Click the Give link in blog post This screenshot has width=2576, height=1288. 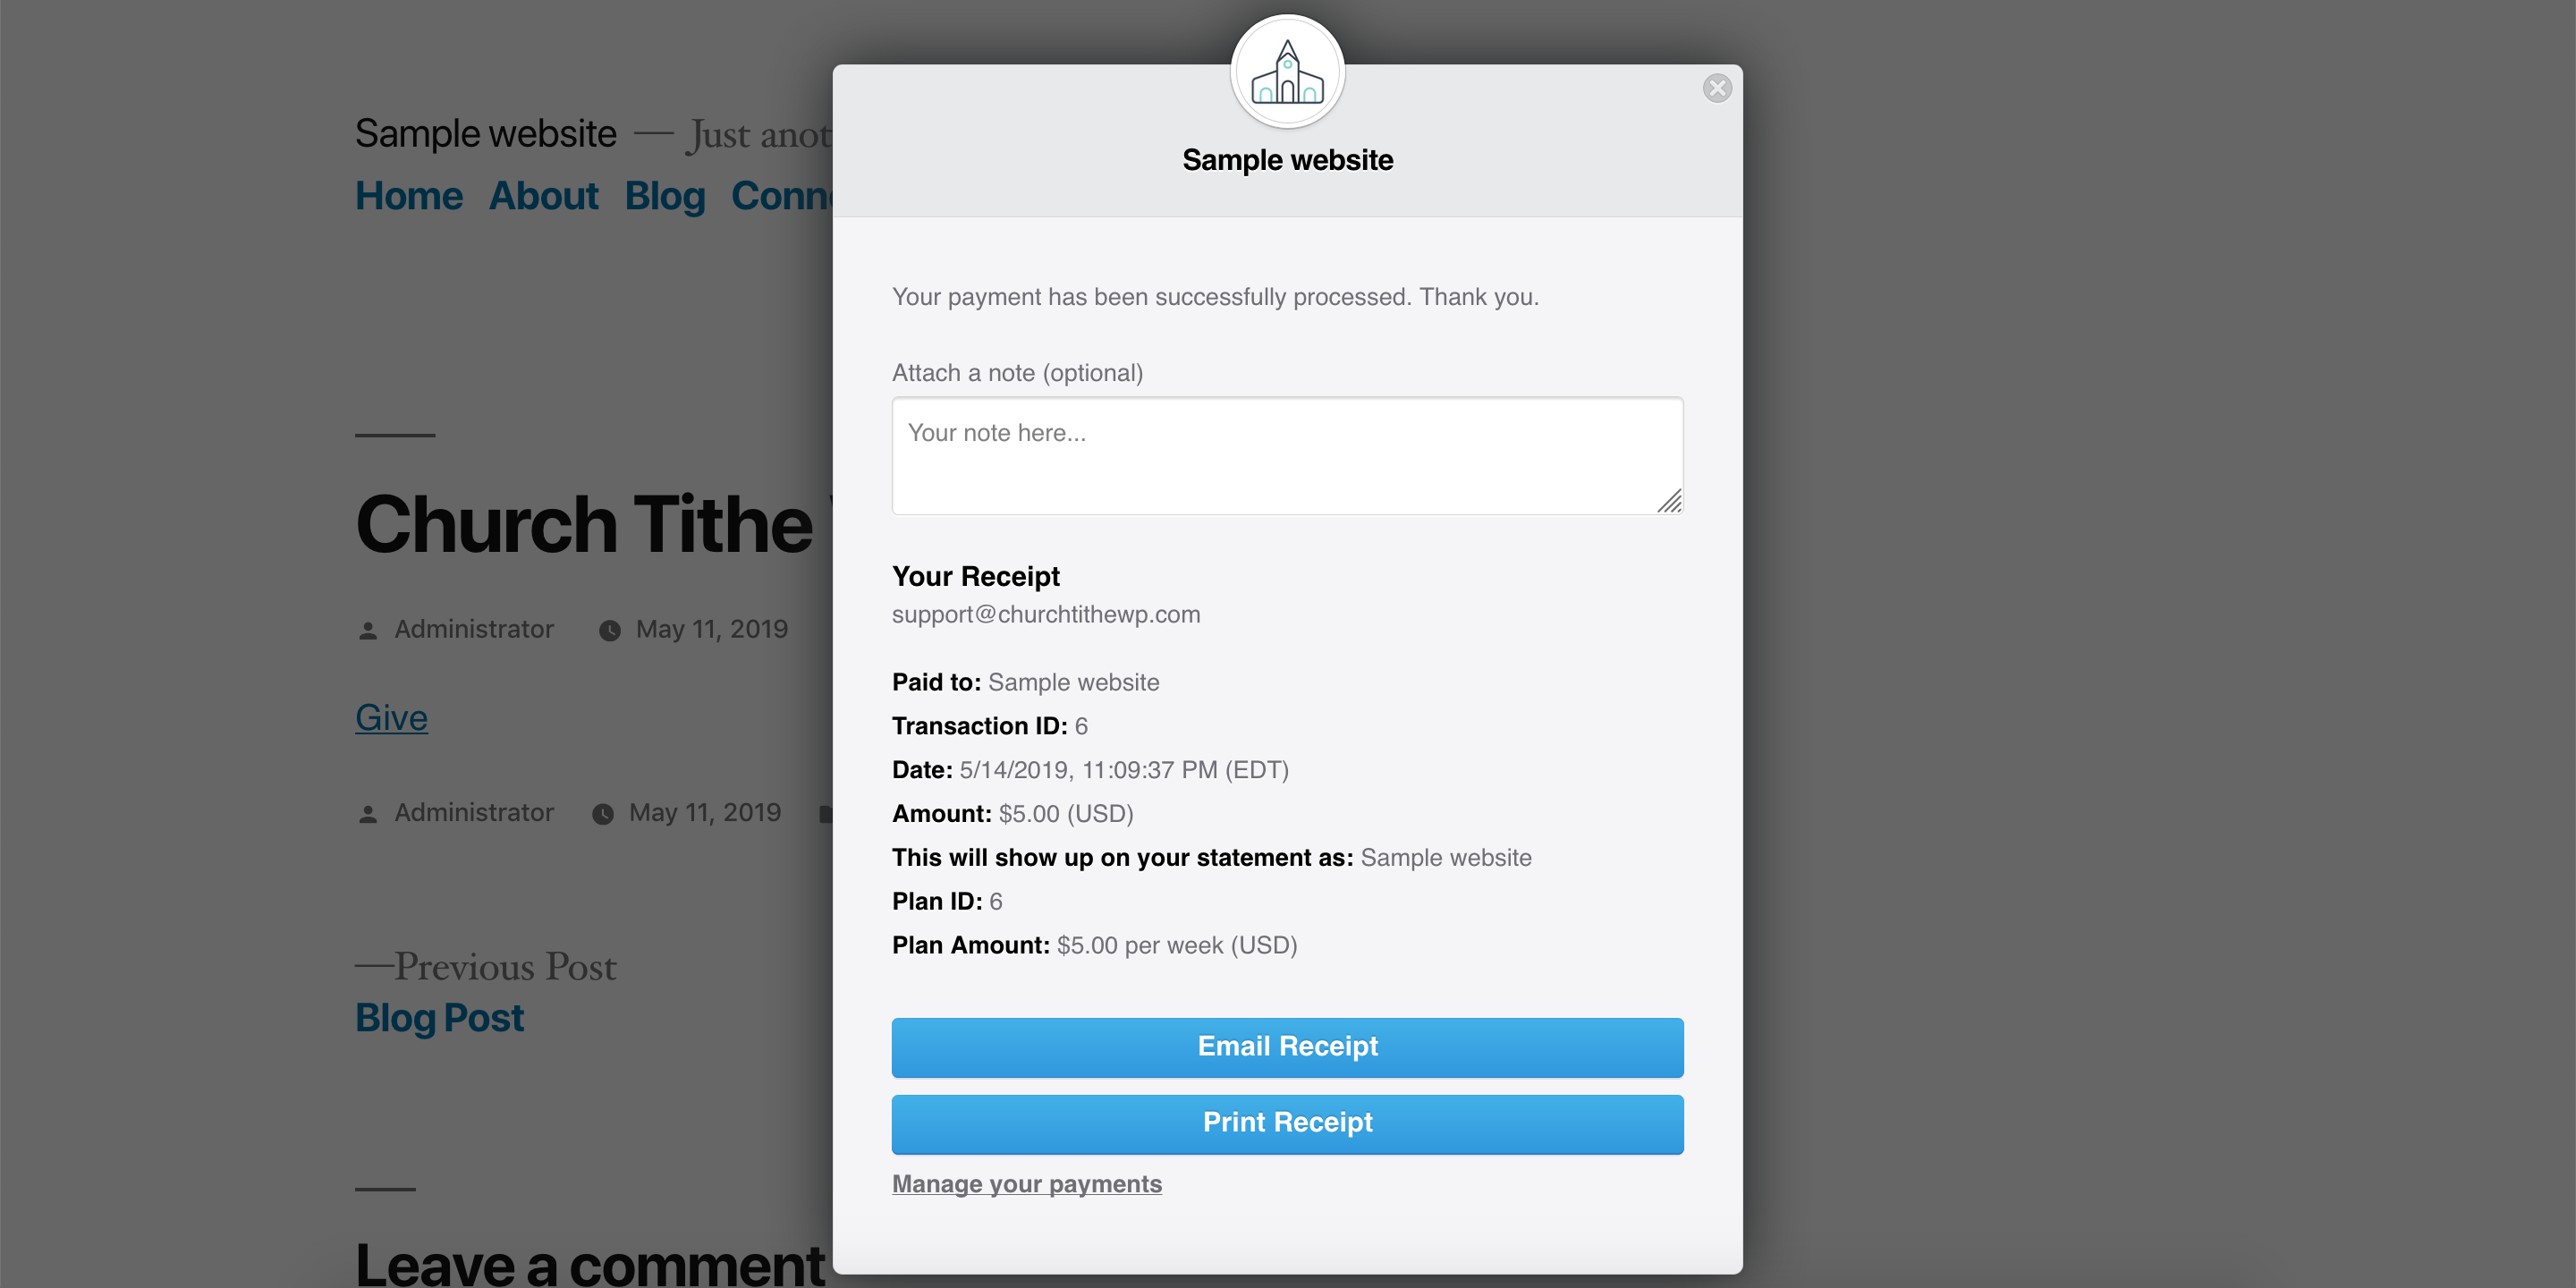(x=389, y=716)
